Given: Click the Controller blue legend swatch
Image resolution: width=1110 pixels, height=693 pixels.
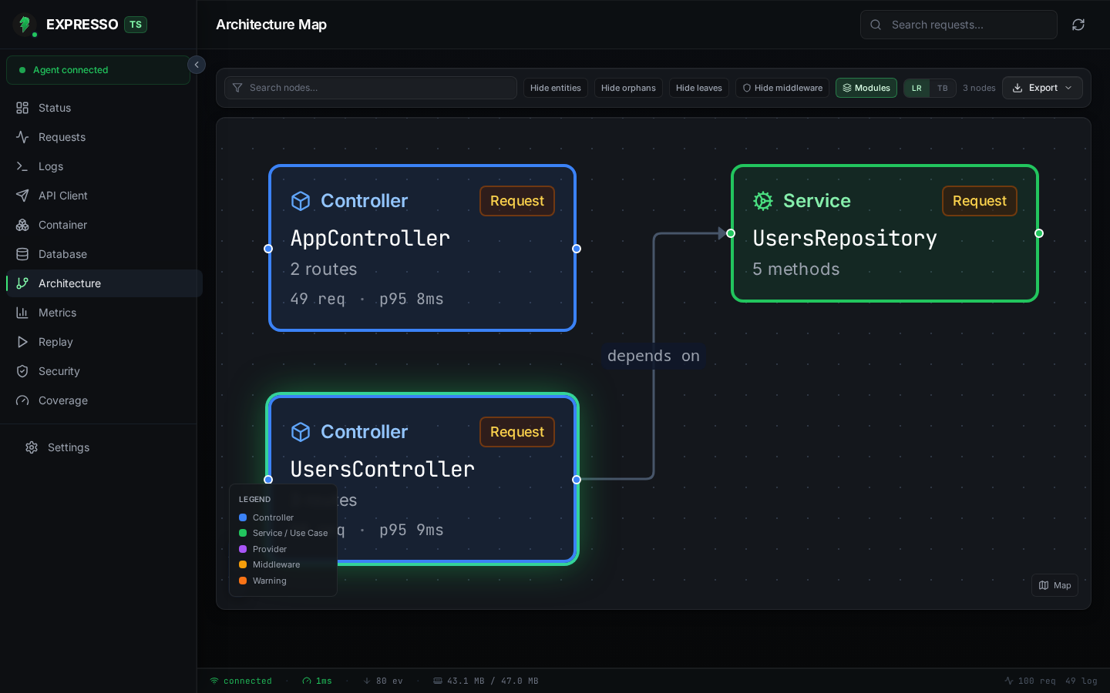Looking at the screenshot, I should click(243, 517).
